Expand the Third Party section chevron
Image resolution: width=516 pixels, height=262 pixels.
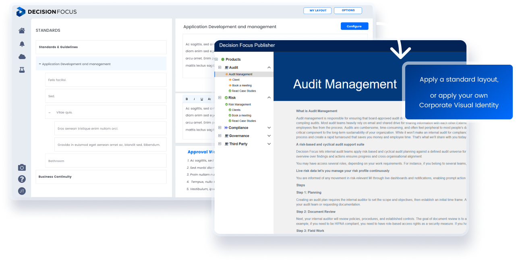(269, 144)
